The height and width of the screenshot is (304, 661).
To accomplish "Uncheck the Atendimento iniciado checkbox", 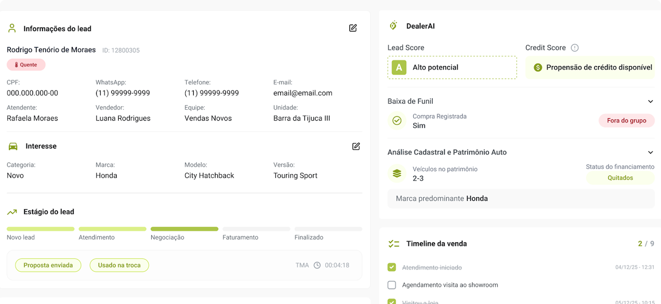I will 392,267.
